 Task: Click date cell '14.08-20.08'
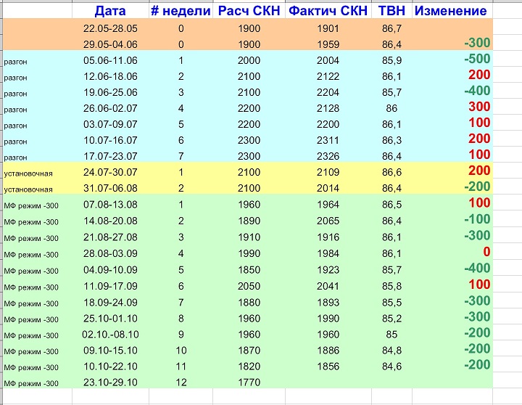(x=110, y=221)
